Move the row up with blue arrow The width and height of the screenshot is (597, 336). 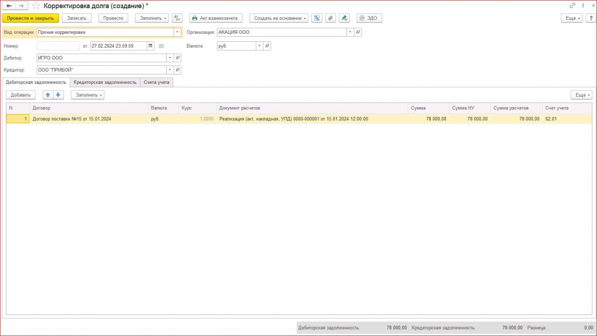click(x=48, y=95)
